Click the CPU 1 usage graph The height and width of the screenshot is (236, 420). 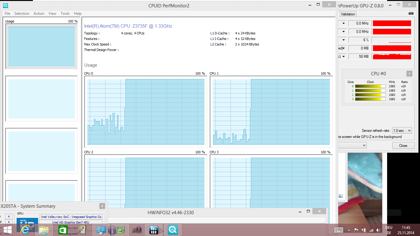click(271, 112)
